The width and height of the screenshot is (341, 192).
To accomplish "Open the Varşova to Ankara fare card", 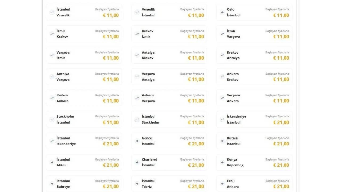I will [x=254, y=98].
